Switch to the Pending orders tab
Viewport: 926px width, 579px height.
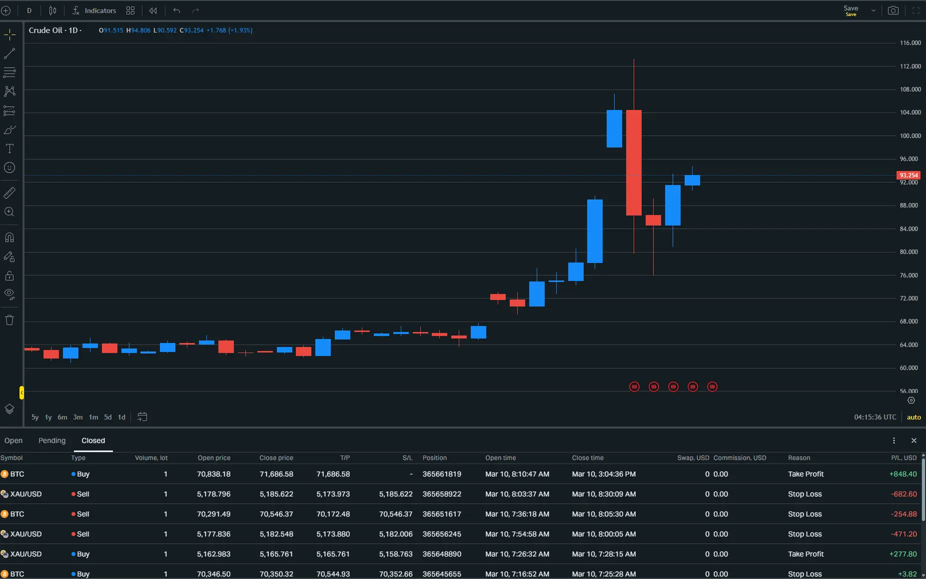(52, 440)
